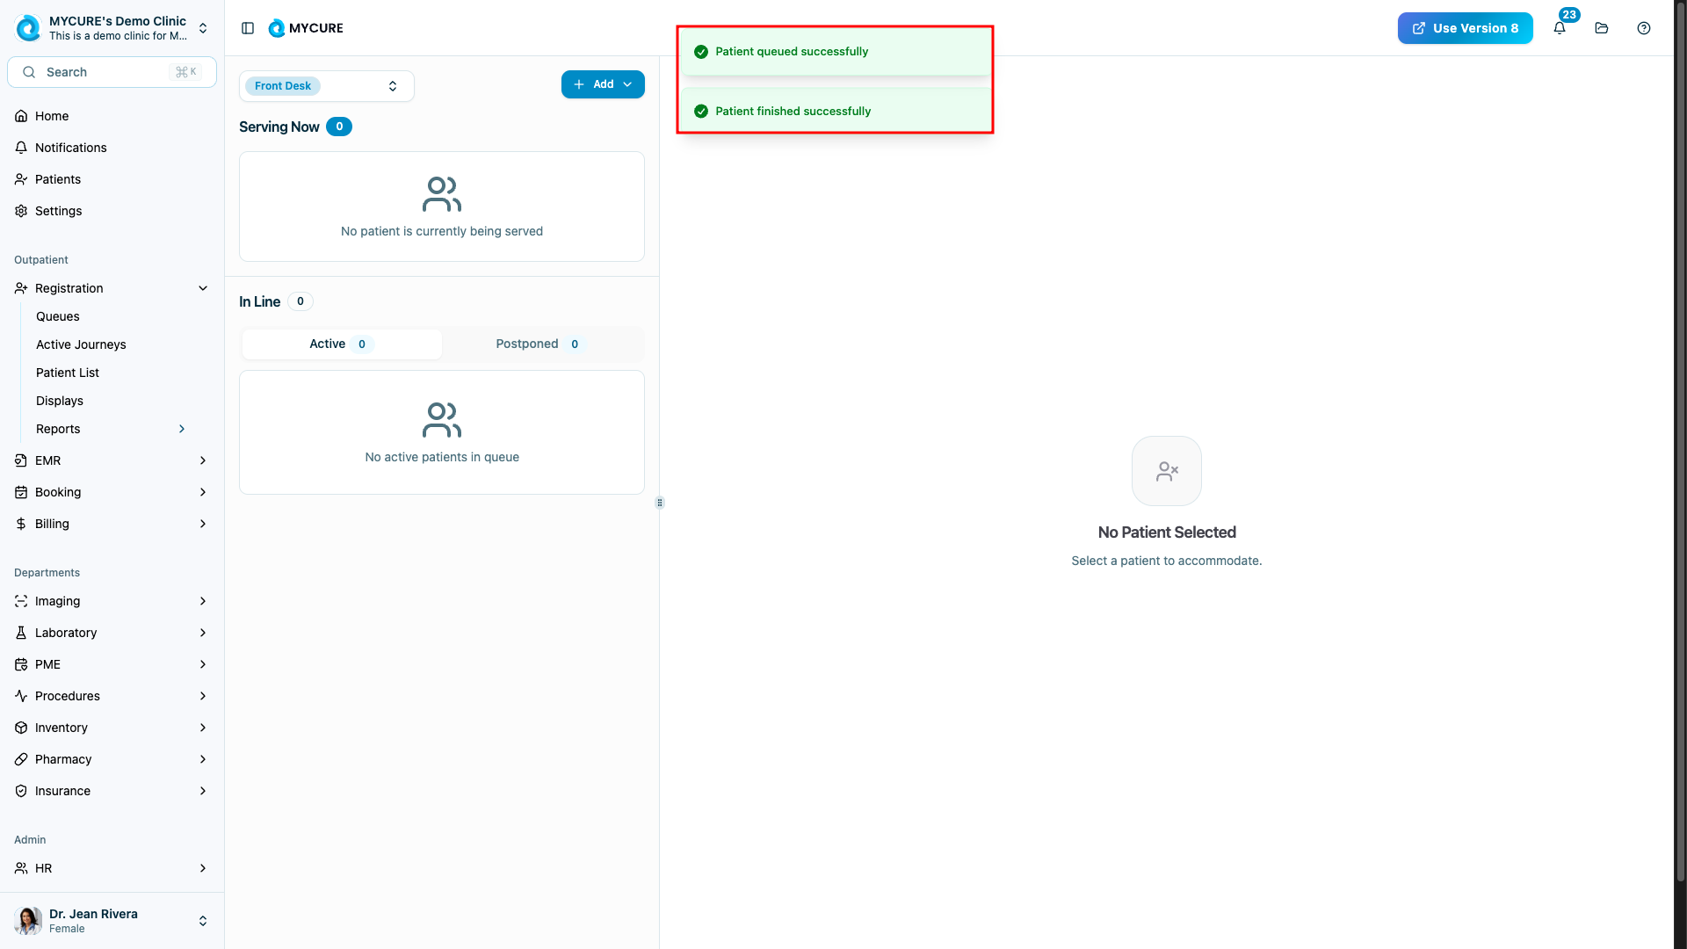The height and width of the screenshot is (949, 1687).
Task: Click the Home icon in sidebar
Action: pyautogui.click(x=21, y=116)
